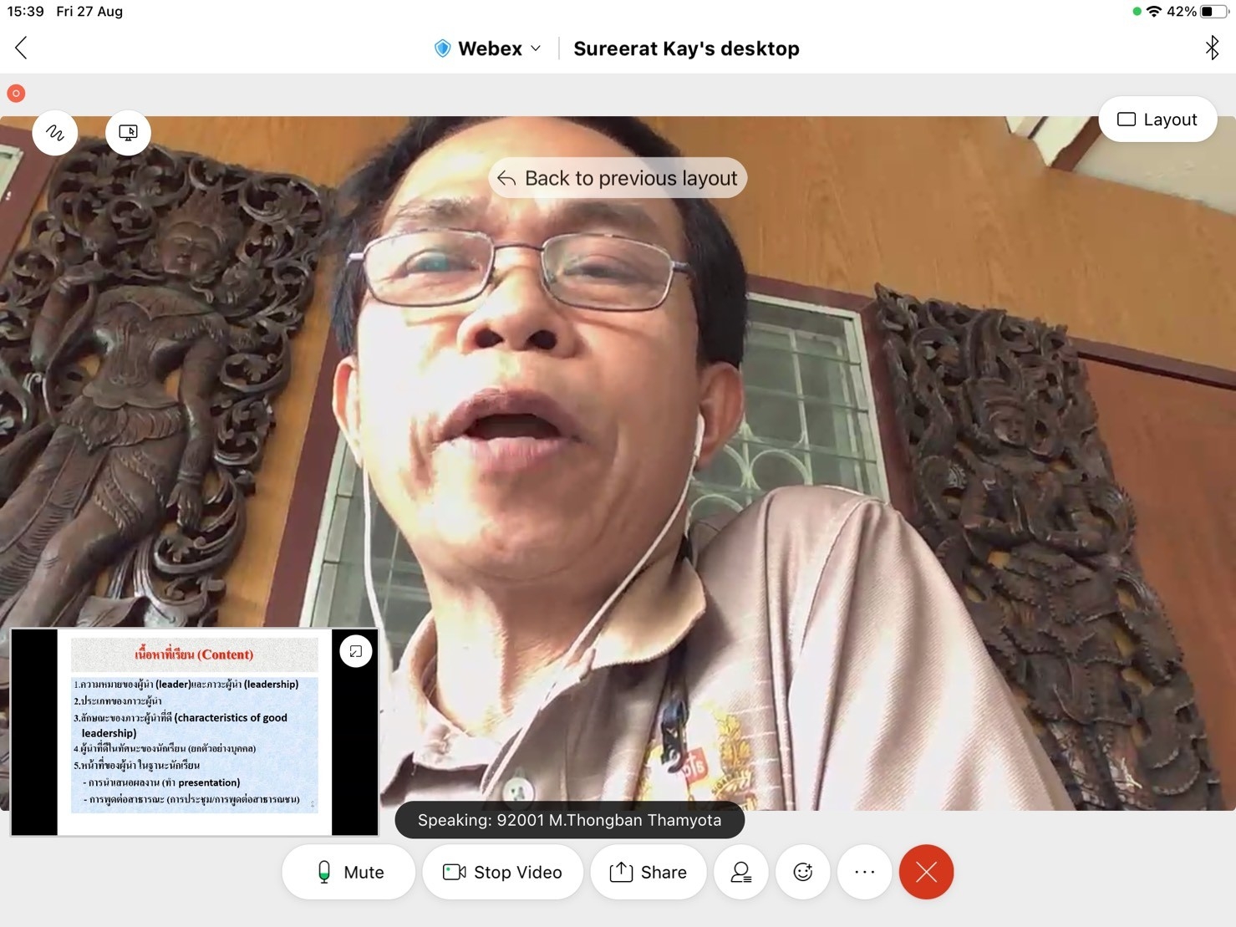
Task: Mute the microphone
Action: tap(348, 872)
